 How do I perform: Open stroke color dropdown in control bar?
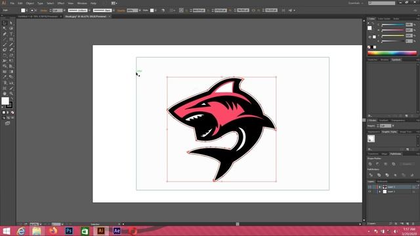coord(35,10)
